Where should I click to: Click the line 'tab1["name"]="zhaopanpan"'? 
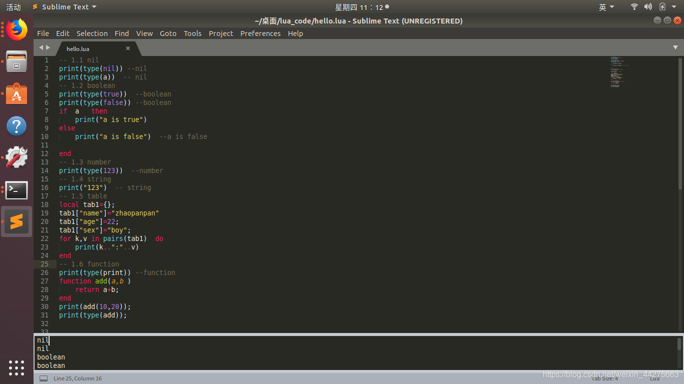point(109,213)
